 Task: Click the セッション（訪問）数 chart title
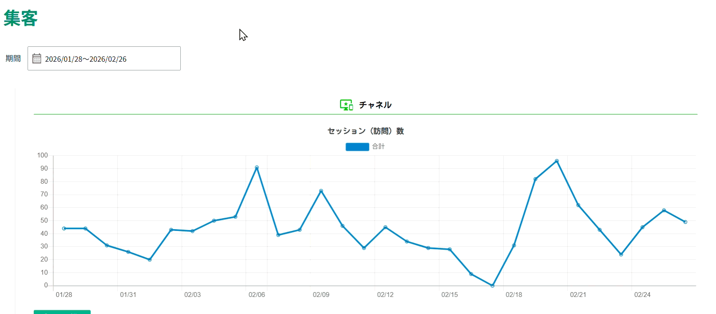[x=365, y=131]
